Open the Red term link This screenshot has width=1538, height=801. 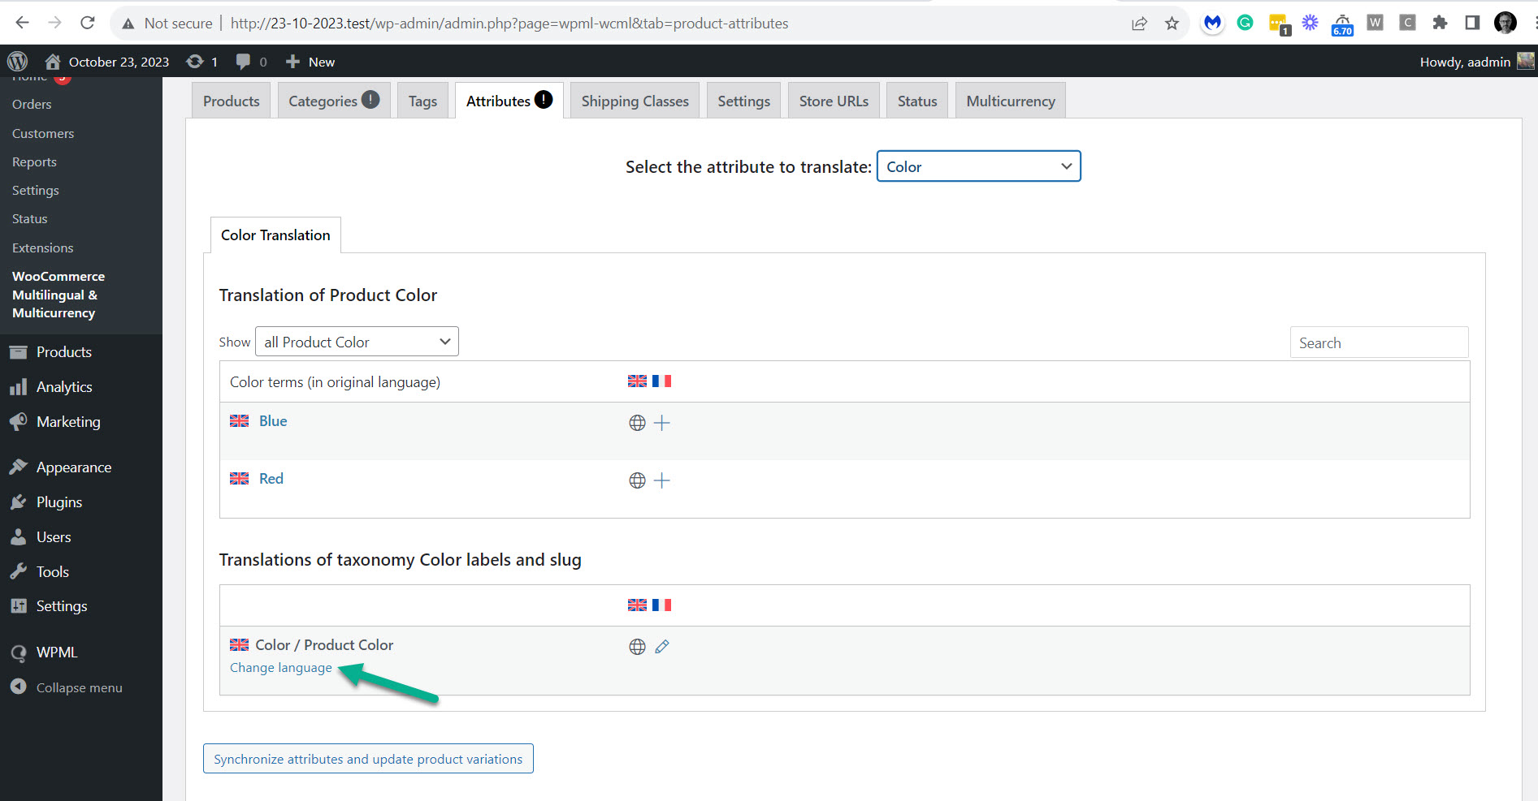point(271,479)
